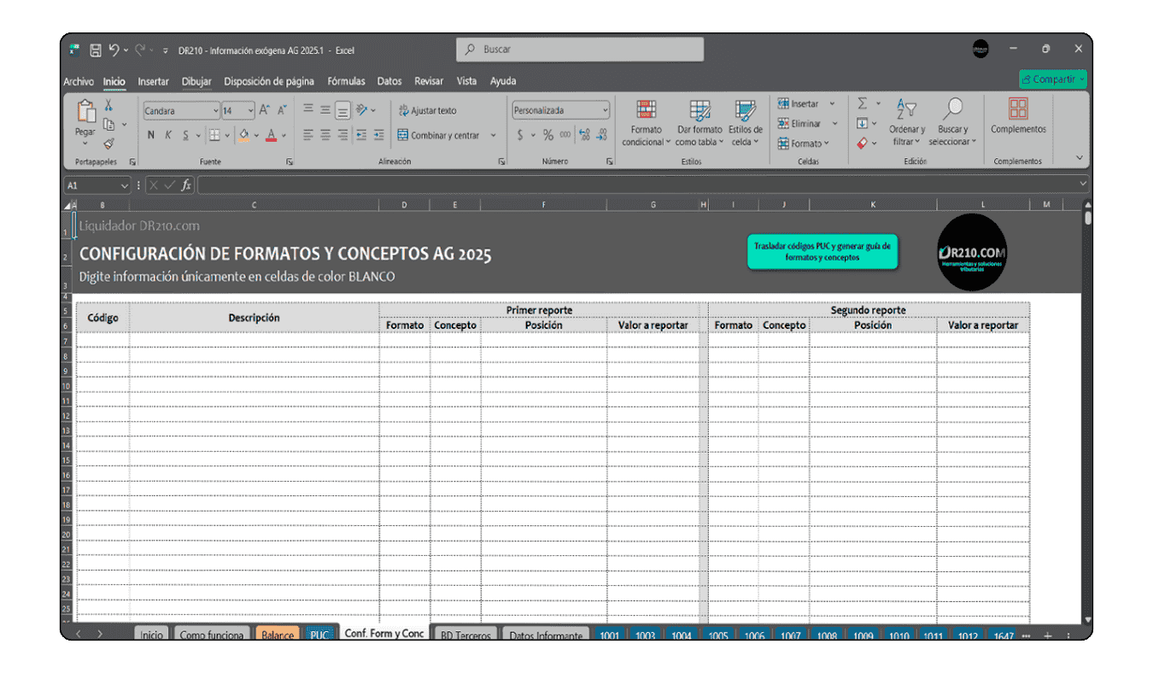Click the Trasladar códigos PUC button
Image resolution: width=1153 pixels, height=673 pixels.
point(822,252)
